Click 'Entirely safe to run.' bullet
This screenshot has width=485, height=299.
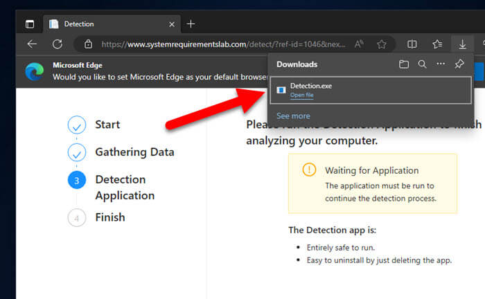coord(341,248)
